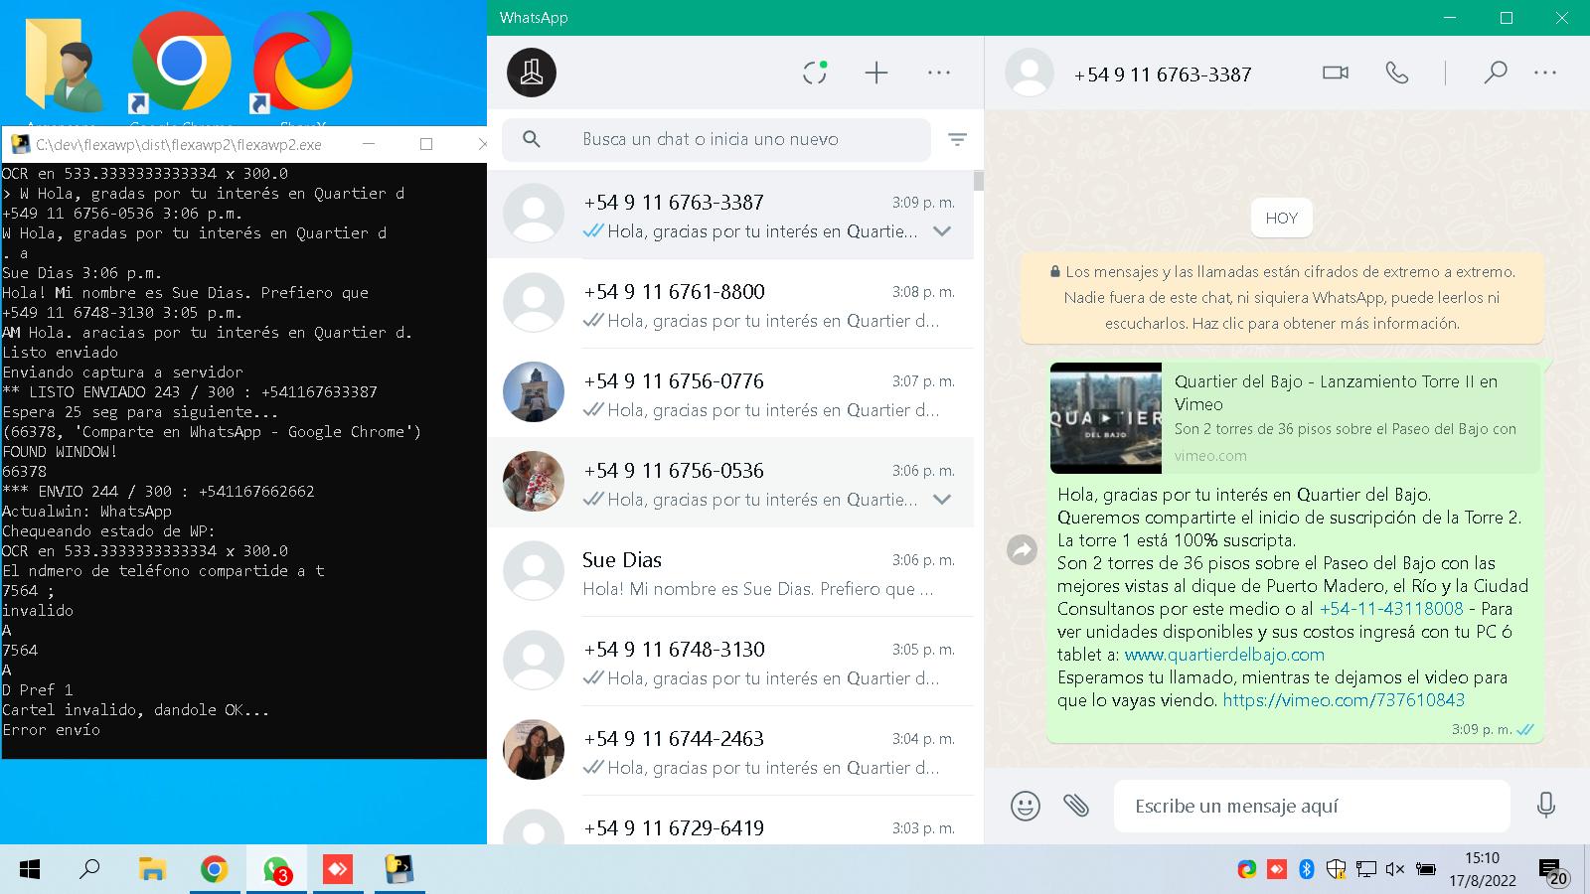View profile photo of 6756-0536 contact
The width and height of the screenshot is (1590, 894).
(x=534, y=482)
